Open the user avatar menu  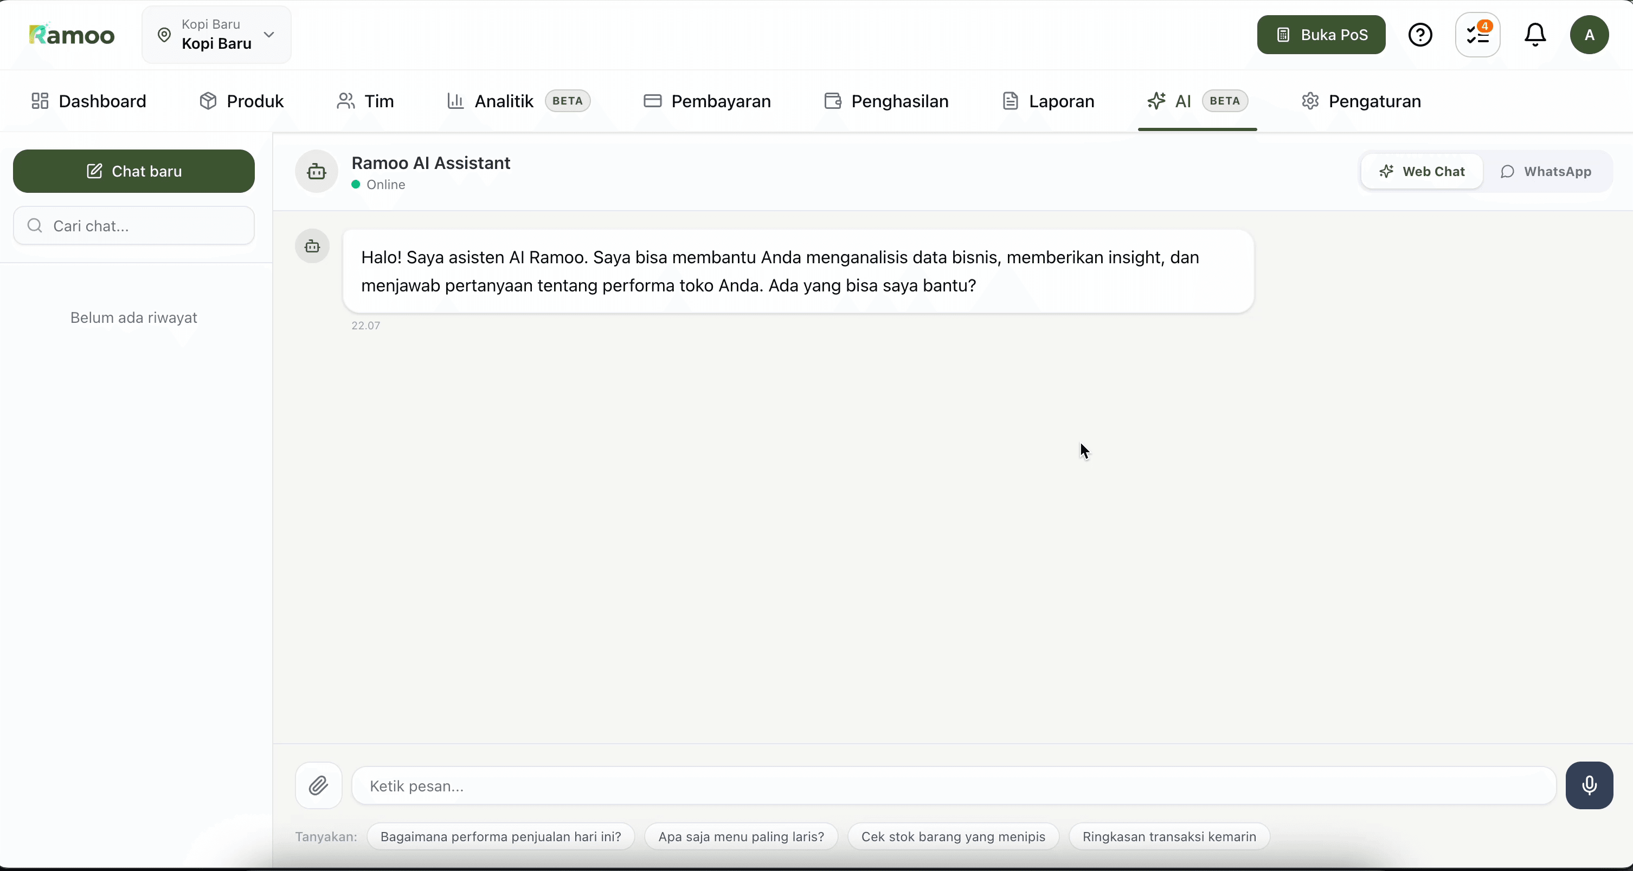pos(1589,35)
